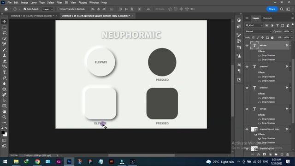Select the Hand tool
The height and width of the screenshot is (166, 295).
[x=4, y=112]
